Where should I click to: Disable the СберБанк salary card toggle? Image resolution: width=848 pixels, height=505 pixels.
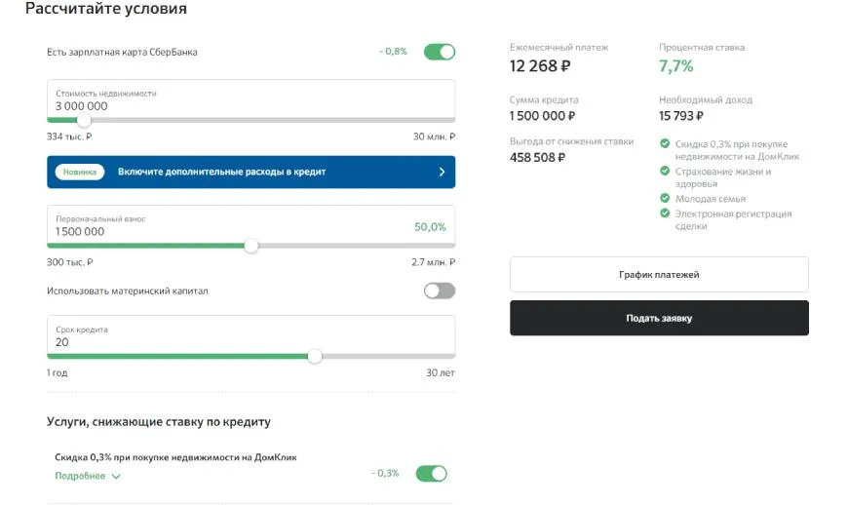point(440,52)
